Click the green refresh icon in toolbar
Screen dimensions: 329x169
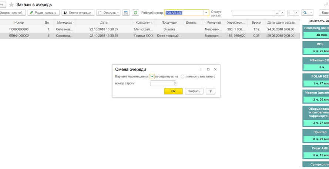pos(135,13)
